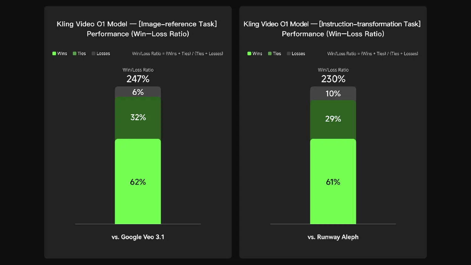Click the 230% Win/Loss Ratio value

[x=333, y=79]
